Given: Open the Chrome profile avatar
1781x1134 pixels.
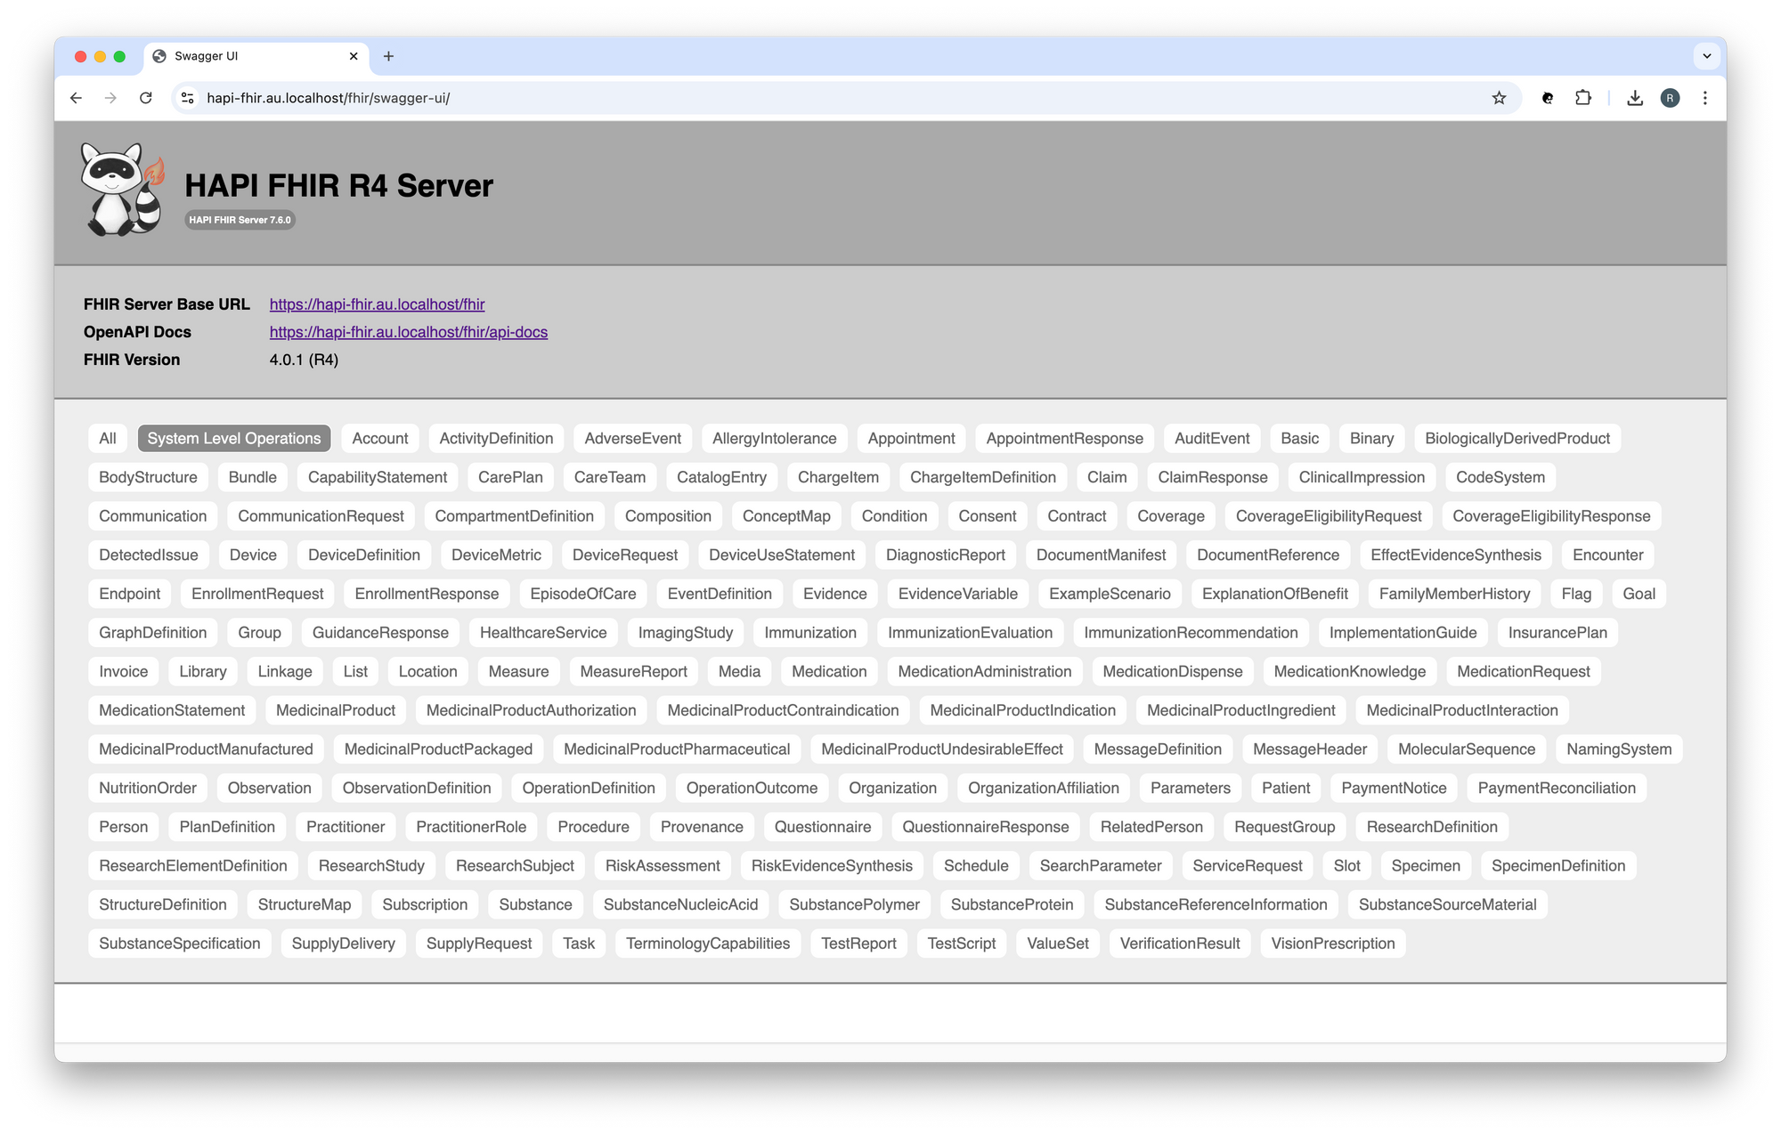Looking at the screenshot, I should click(1670, 98).
